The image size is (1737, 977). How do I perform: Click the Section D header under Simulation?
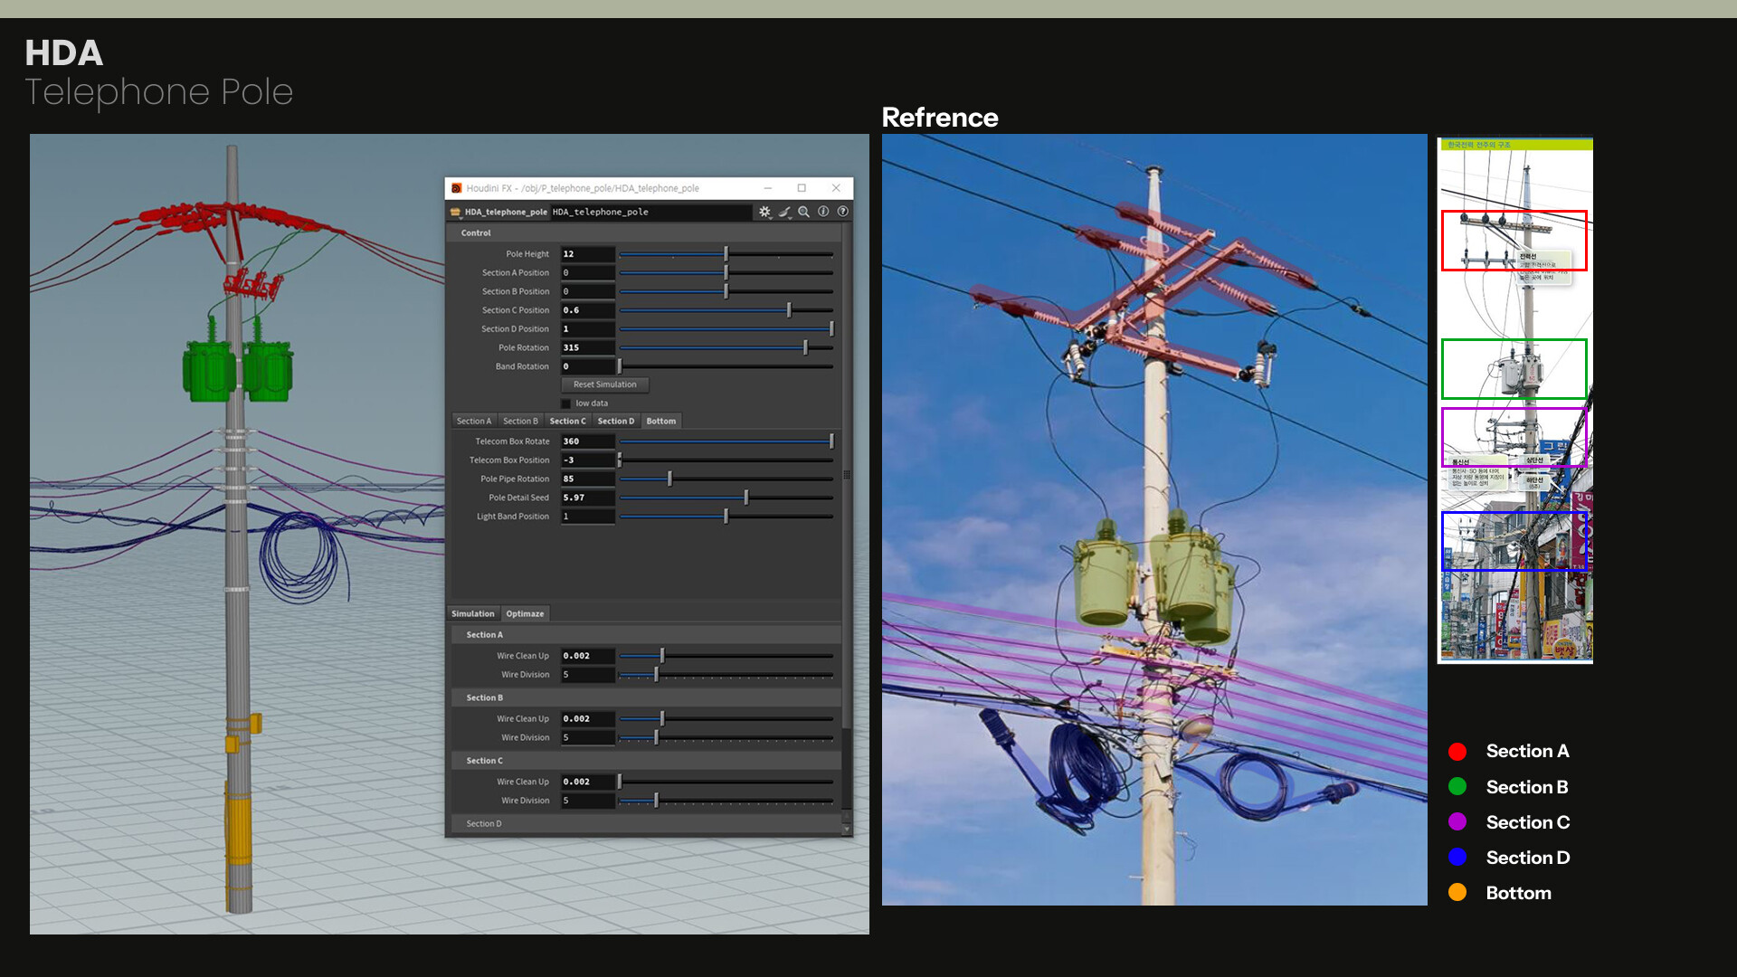(x=645, y=824)
